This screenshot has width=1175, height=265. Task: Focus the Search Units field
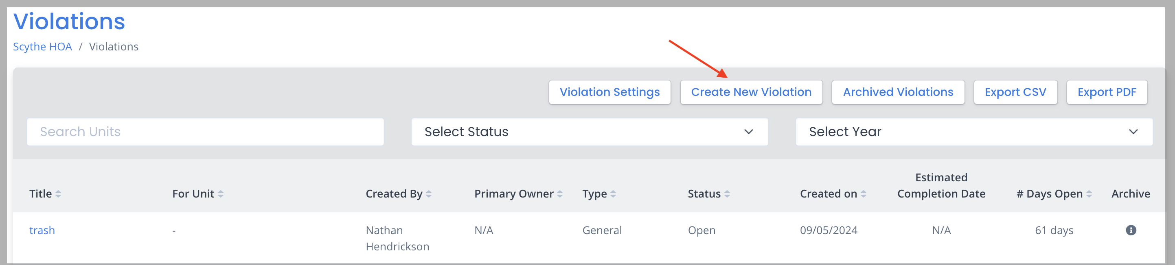pyautogui.click(x=205, y=132)
